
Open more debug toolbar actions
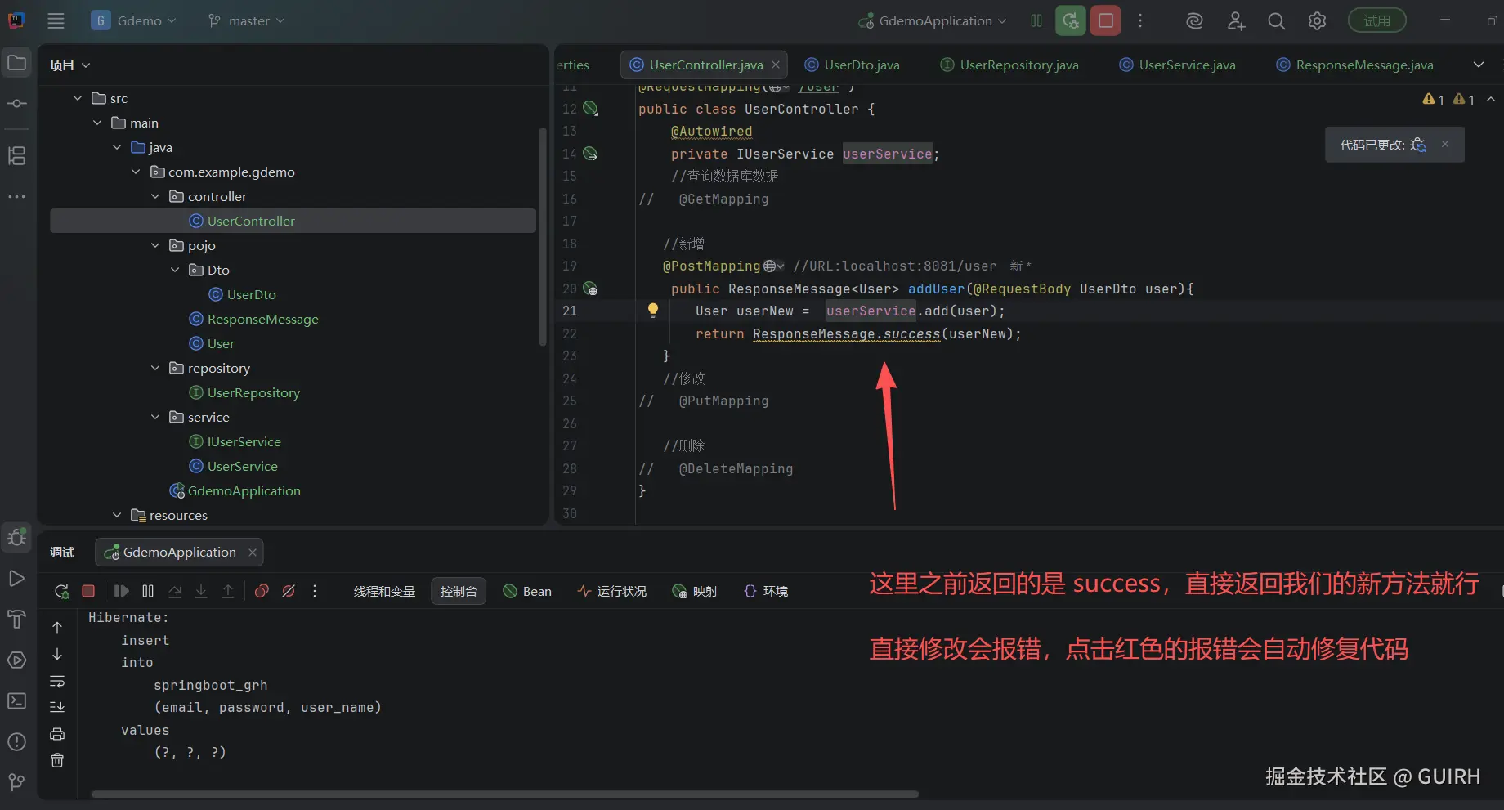click(x=315, y=591)
